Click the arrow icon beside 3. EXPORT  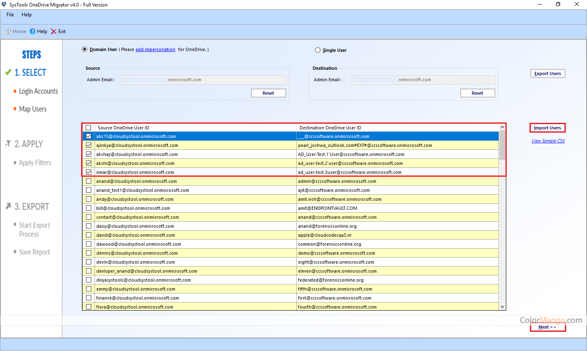click(8, 207)
